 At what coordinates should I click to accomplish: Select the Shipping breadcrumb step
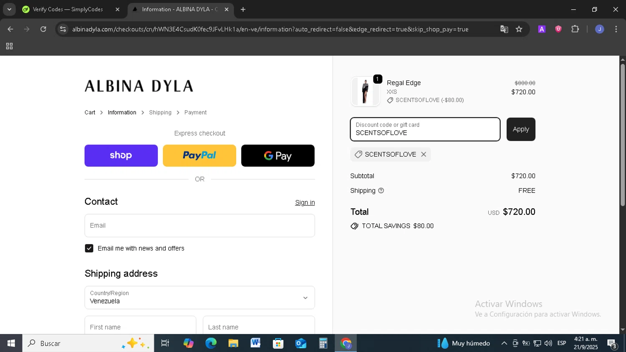point(160,113)
